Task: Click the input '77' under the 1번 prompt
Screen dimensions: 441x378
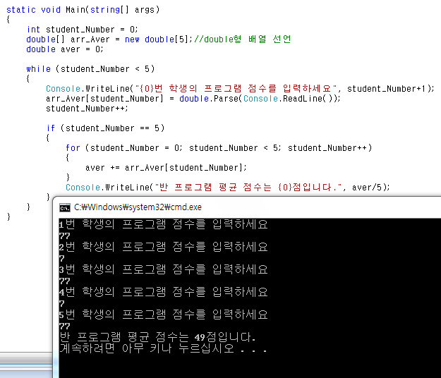Action: pos(64,236)
